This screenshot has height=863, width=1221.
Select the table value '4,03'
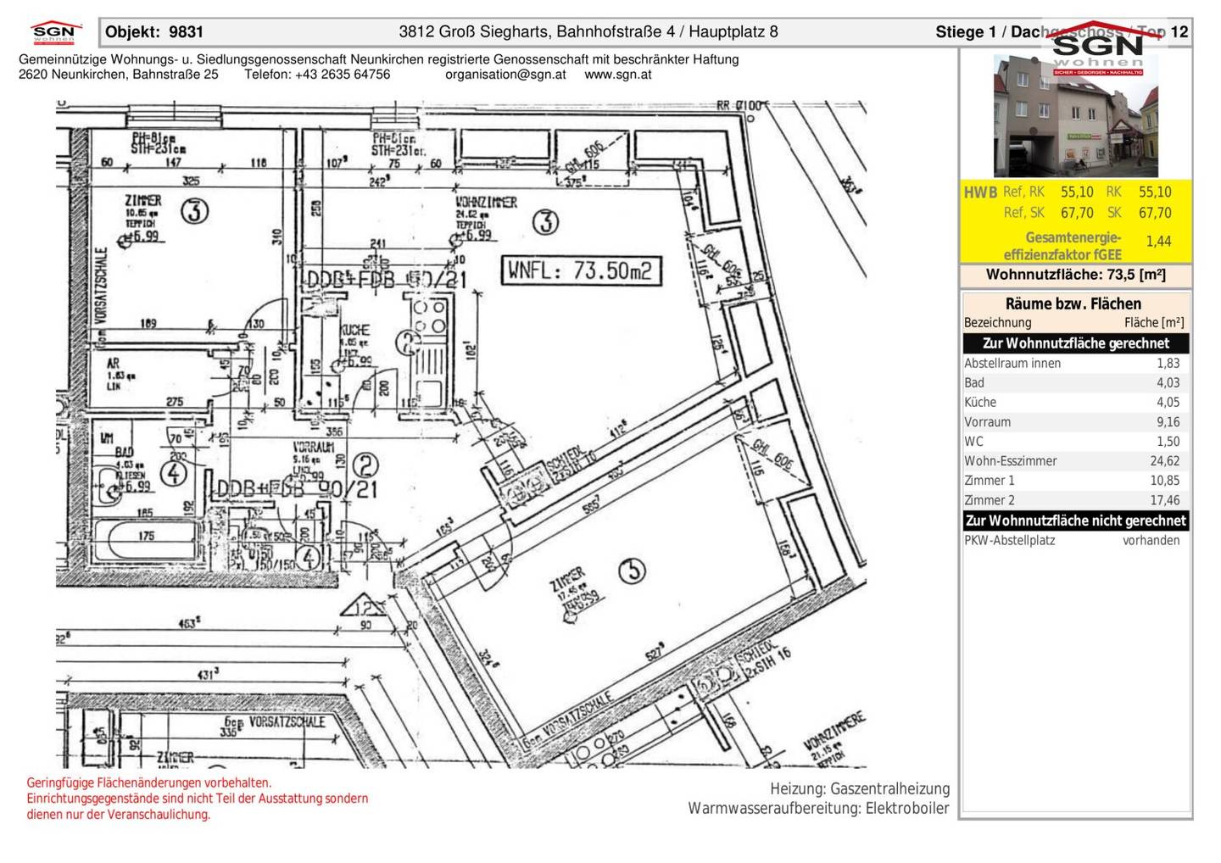click(1168, 382)
